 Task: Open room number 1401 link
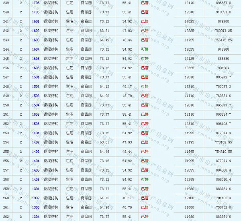point(36,133)
